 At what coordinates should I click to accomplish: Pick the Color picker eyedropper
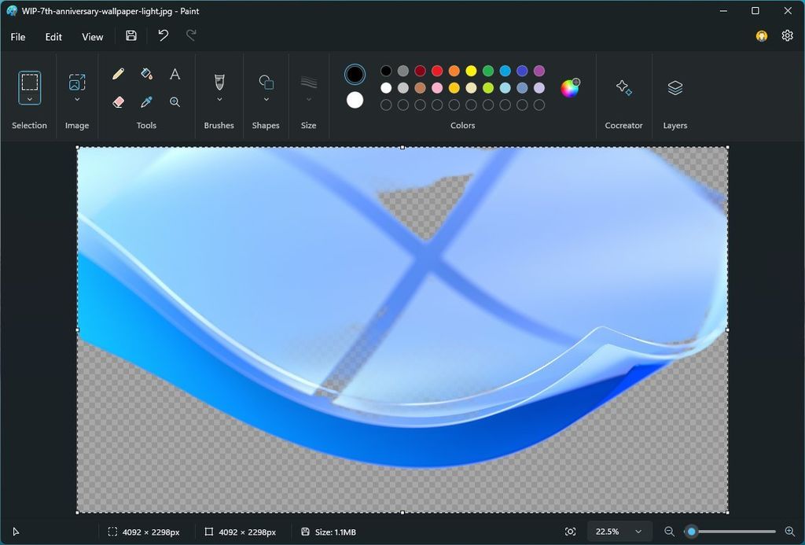(146, 101)
